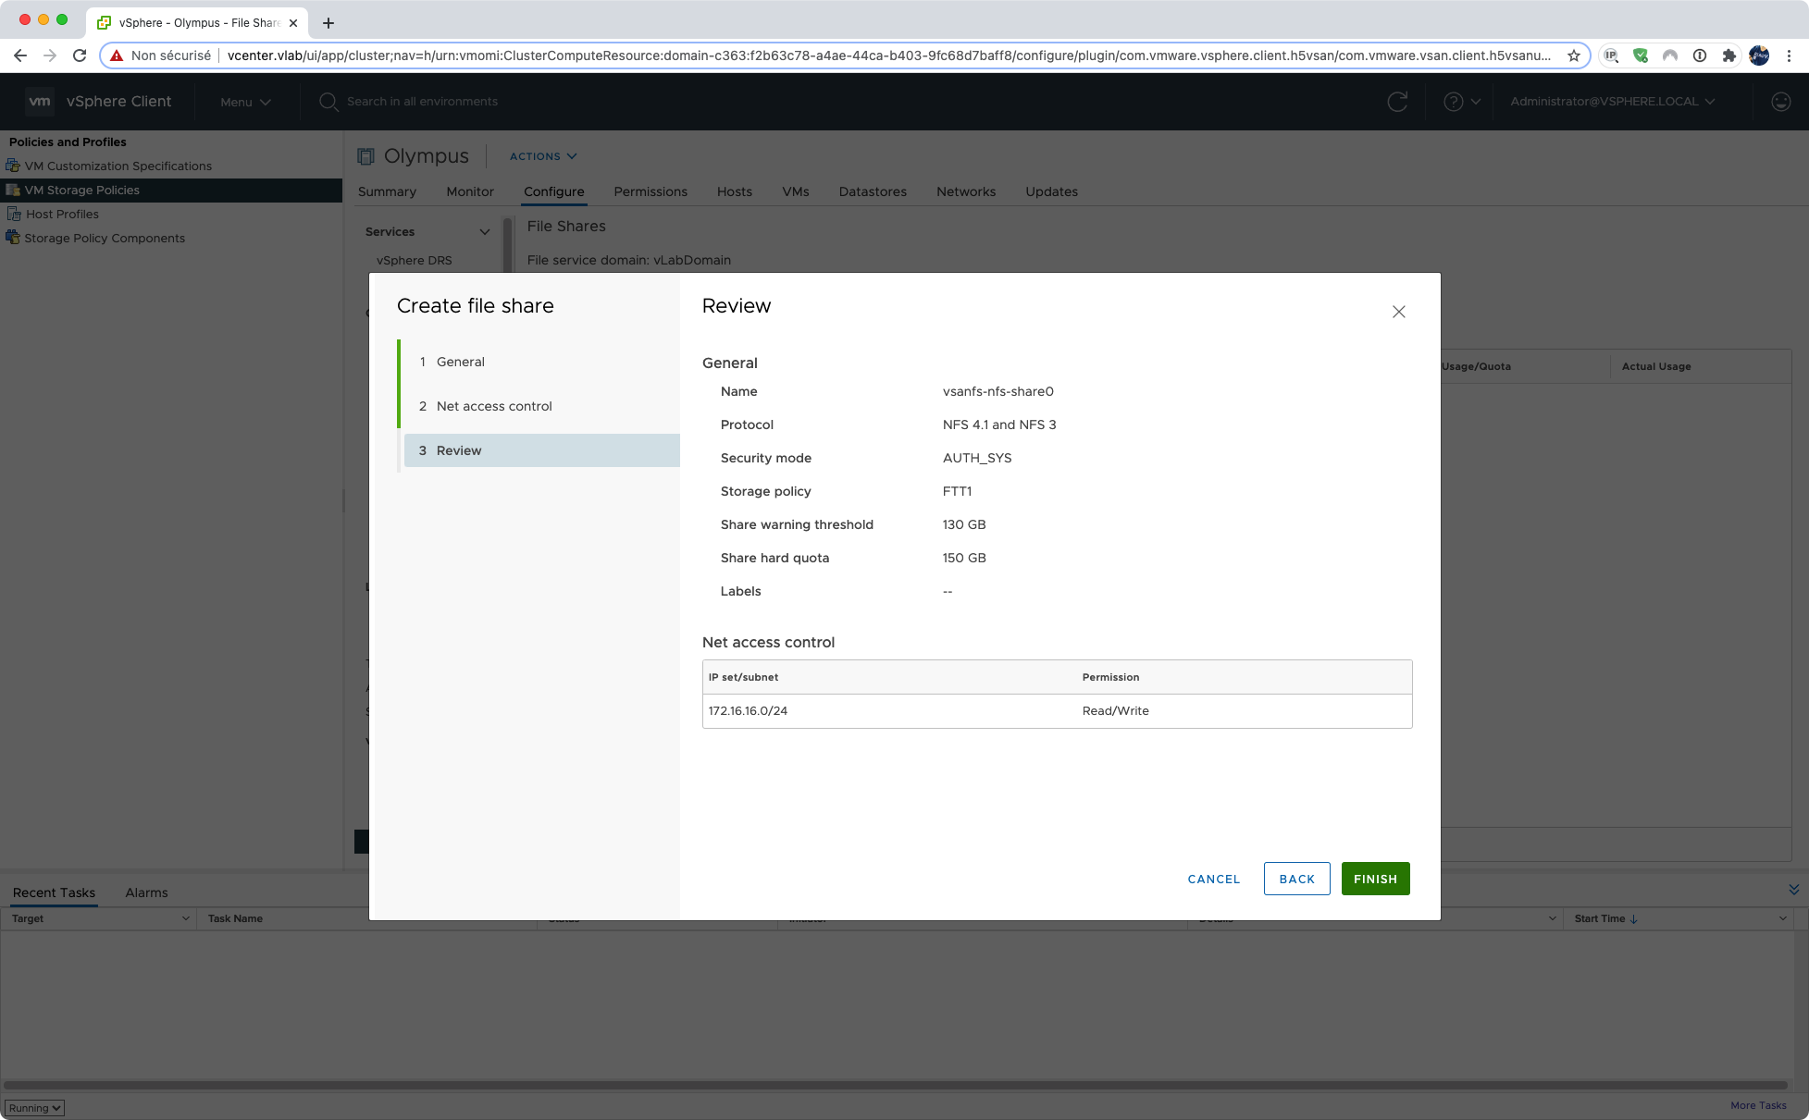1809x1120 pixels.
Task: Go to General wizard step
Action: click(x=460, y=362)
